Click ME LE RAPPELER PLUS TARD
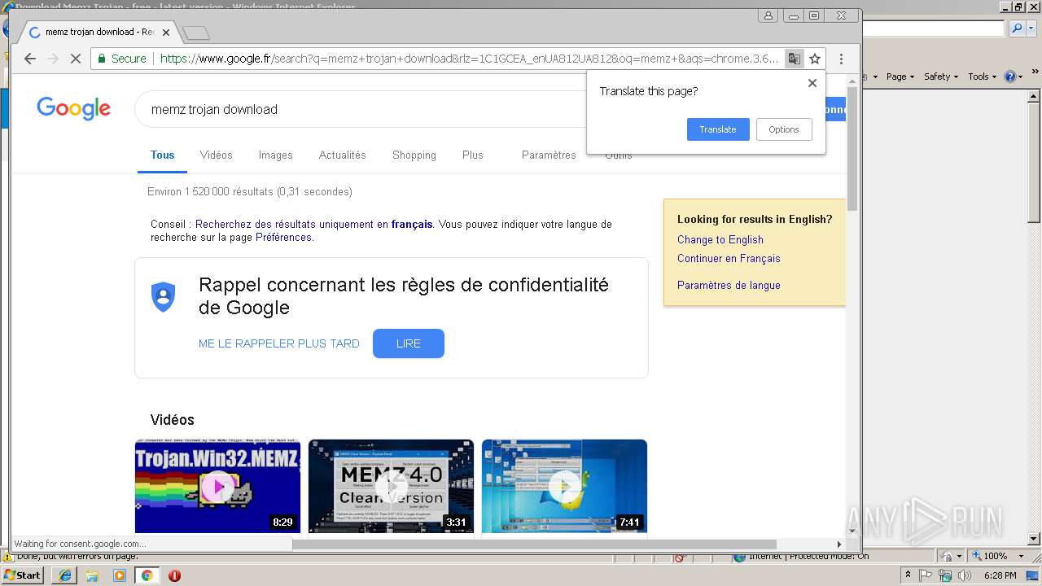1042x586 pixels. [279, 344]
